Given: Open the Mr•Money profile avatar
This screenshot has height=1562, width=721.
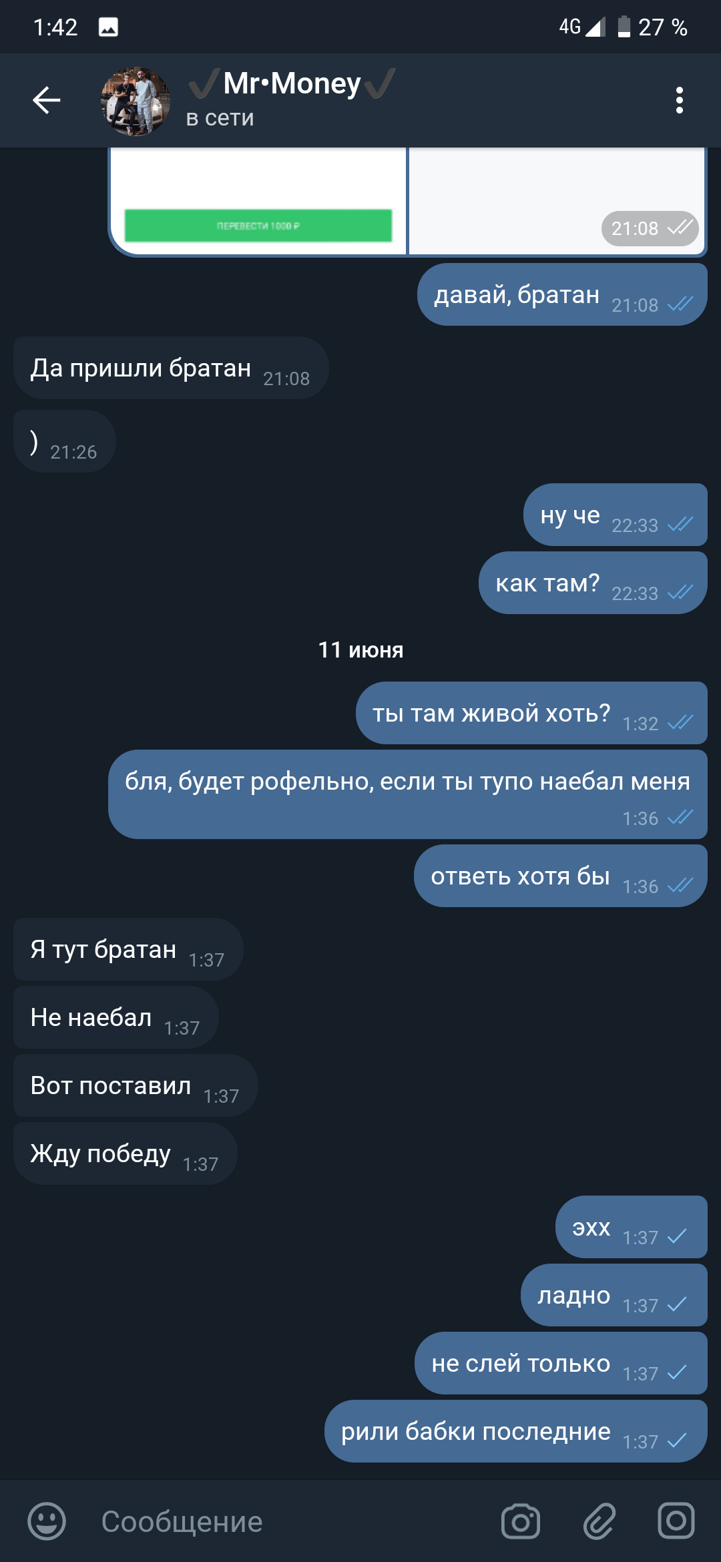Looking at the screenshot, I should click(x=136, y=101).
